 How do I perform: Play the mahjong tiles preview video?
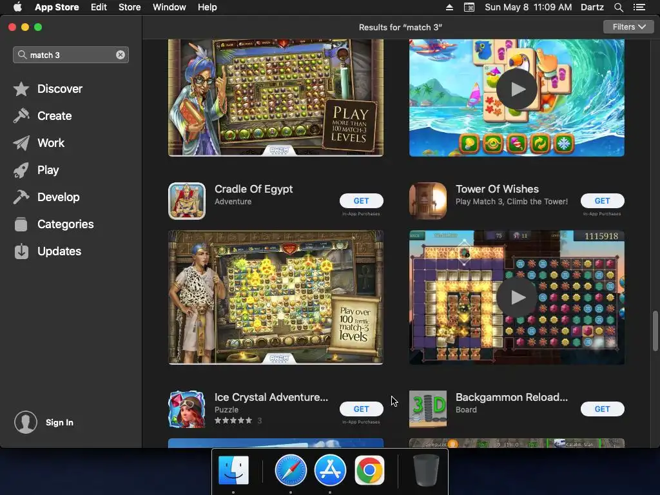516,89
